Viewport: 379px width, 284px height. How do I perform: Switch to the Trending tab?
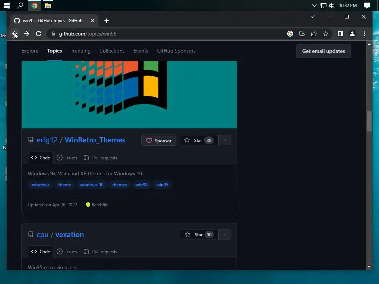point(80,51)
